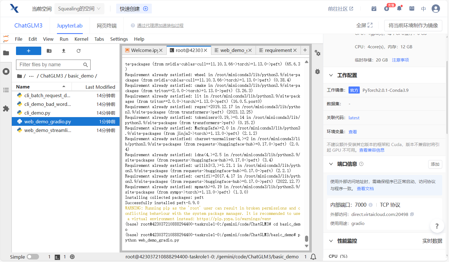Refresh the file browser list
This screenshot has width=449, height=262.
[79, 51]
